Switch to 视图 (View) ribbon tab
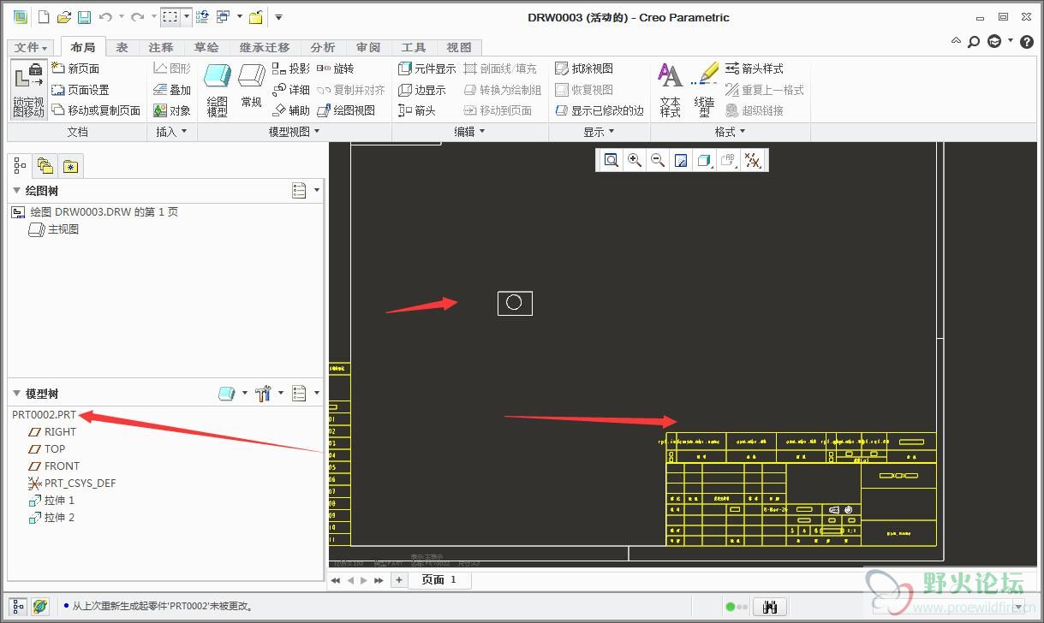This screenshot has width=1044, height=623. point(459,48)
